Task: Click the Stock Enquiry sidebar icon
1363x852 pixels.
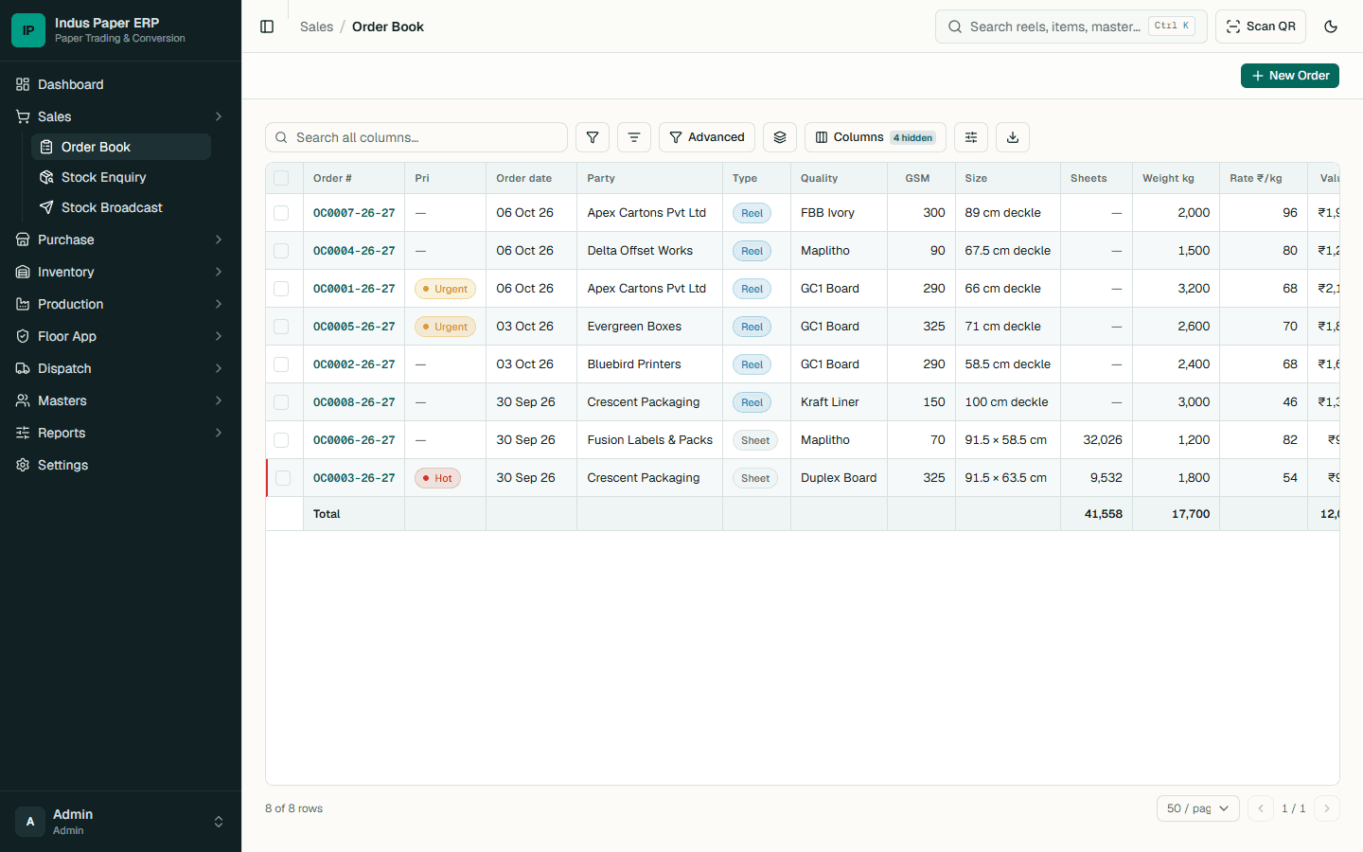Action: 46,177
